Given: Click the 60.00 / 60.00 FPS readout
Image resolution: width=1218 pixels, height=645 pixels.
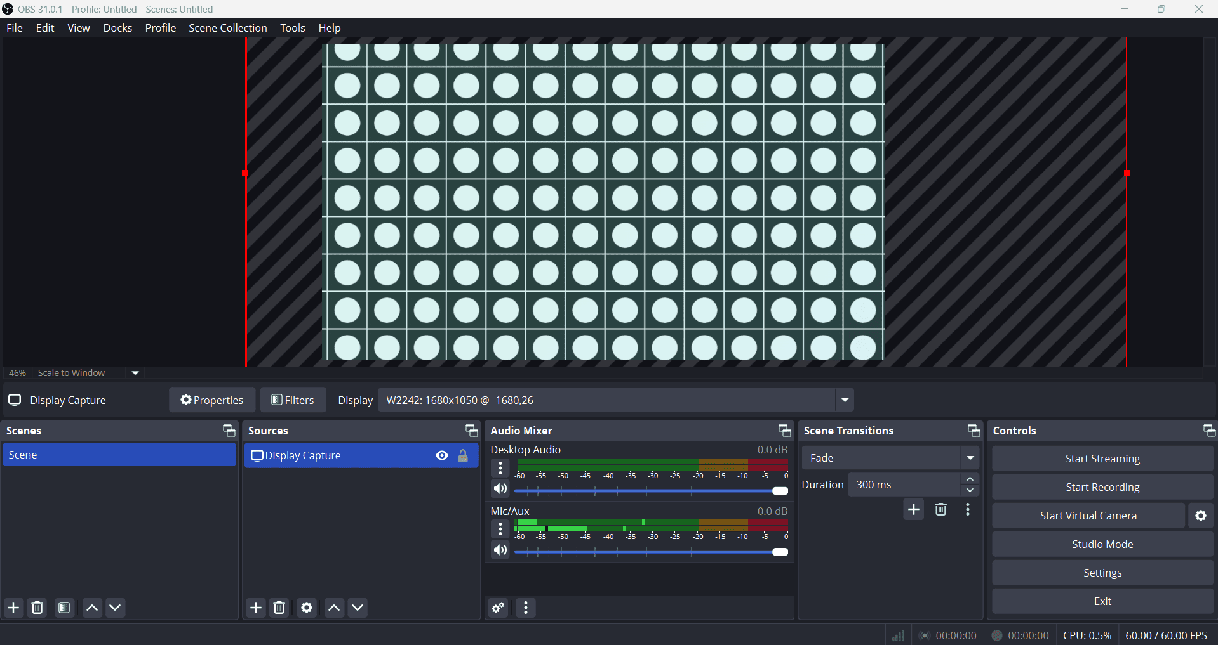Looking at the screenshot, I should 1167,635.
